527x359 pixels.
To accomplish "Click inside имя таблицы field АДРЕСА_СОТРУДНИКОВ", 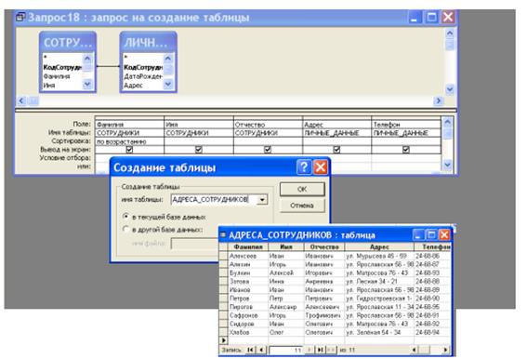I will pyautogui.click(x=214, y=200).
